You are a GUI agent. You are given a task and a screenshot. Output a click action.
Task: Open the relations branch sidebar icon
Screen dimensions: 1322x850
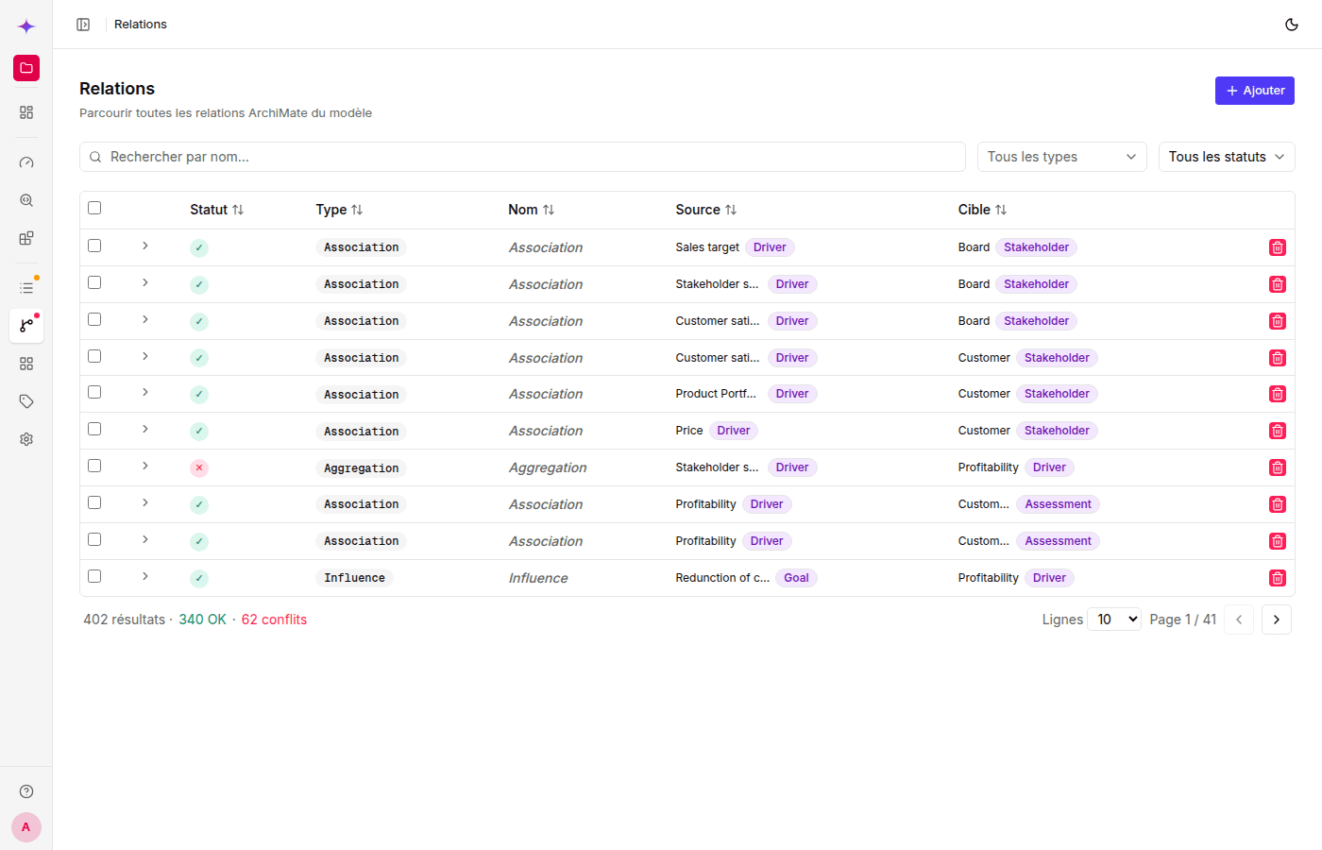tap(26, 326)
